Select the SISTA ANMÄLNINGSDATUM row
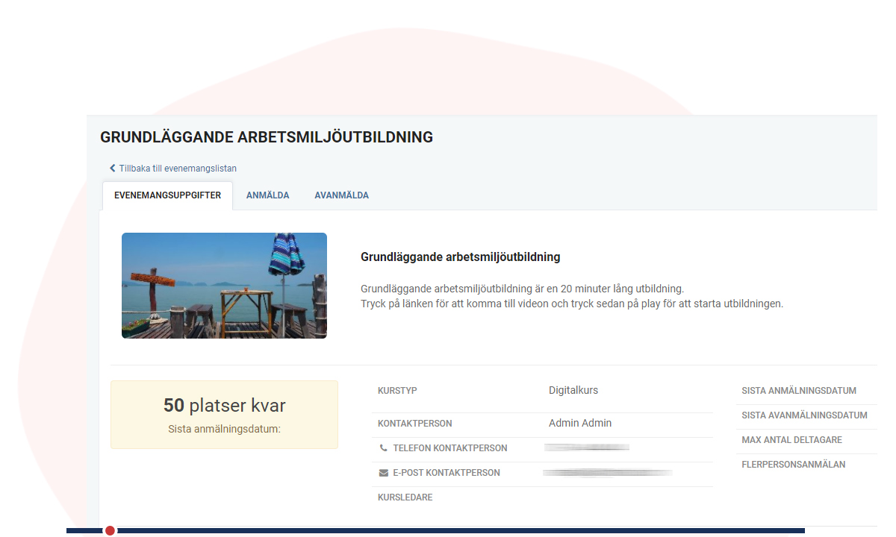Viewport: 896px width, 537px height. click(798, 389)
